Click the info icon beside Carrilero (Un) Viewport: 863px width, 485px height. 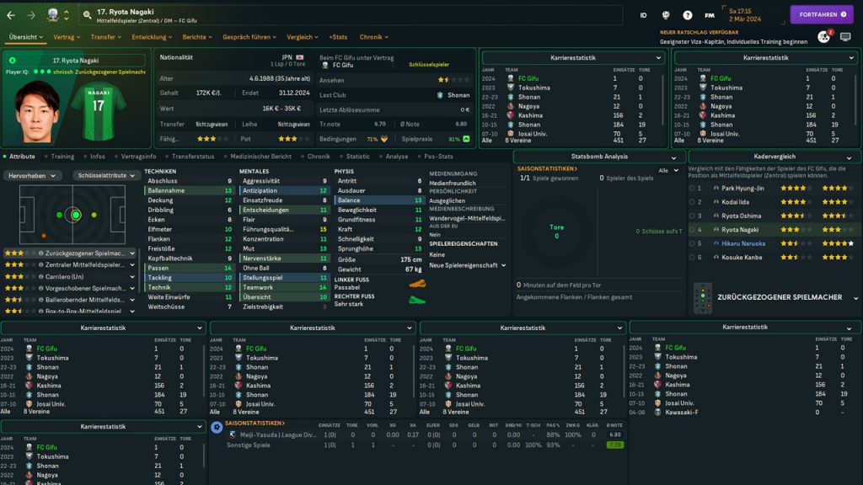42,276
